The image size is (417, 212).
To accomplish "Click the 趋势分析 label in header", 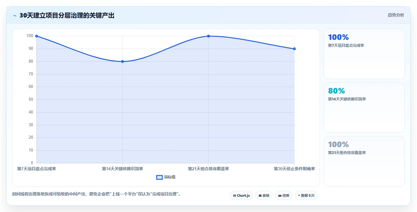I will (396, 15).
